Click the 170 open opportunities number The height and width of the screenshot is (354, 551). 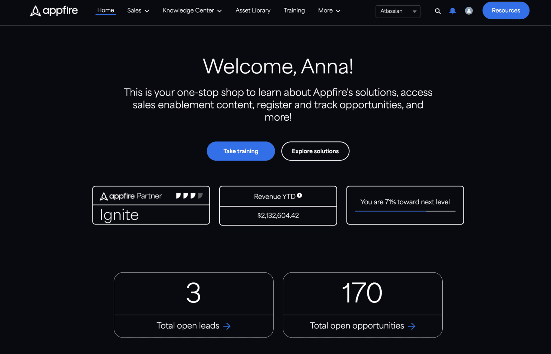pos(362,293)
